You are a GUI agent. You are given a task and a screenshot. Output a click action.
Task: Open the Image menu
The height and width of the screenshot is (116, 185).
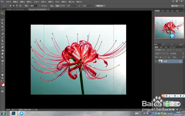coord(22,2)
